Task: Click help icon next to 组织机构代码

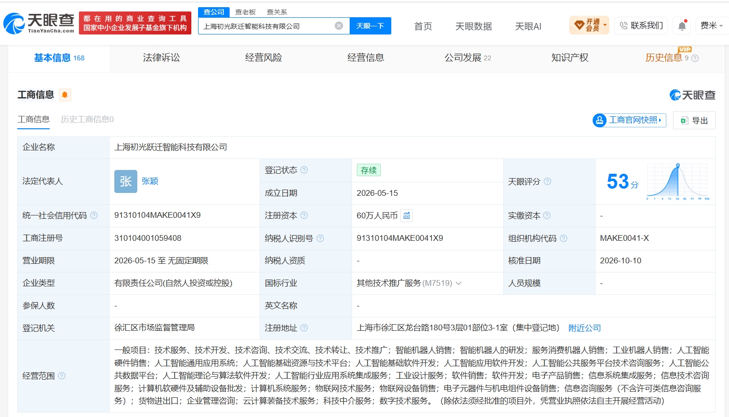Action: (x=563, y=238)
